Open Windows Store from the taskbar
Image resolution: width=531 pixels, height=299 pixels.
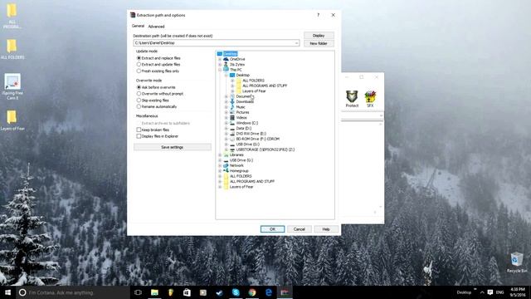click(187, 292)
